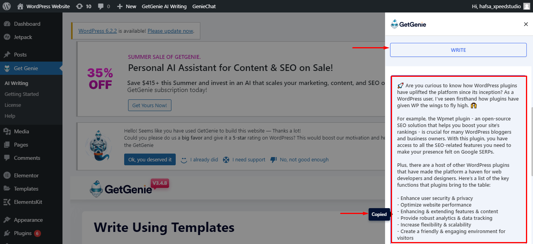Click the updates icon showing 10
Screen dimensions: 533x244
[80, 6]
